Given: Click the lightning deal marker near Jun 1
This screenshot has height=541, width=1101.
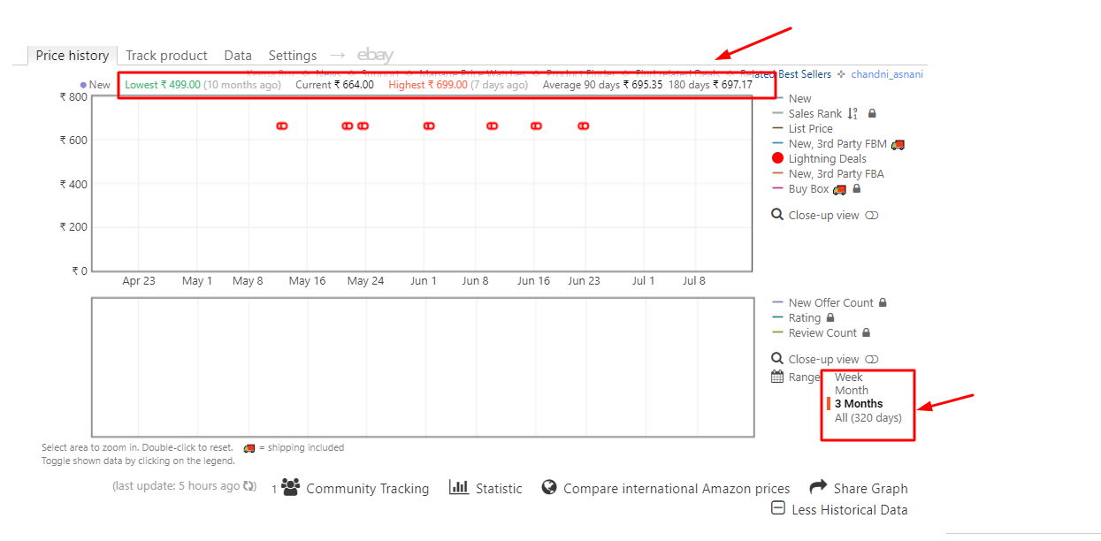Looking at the screenshot, I should click(x=429, y=126).
